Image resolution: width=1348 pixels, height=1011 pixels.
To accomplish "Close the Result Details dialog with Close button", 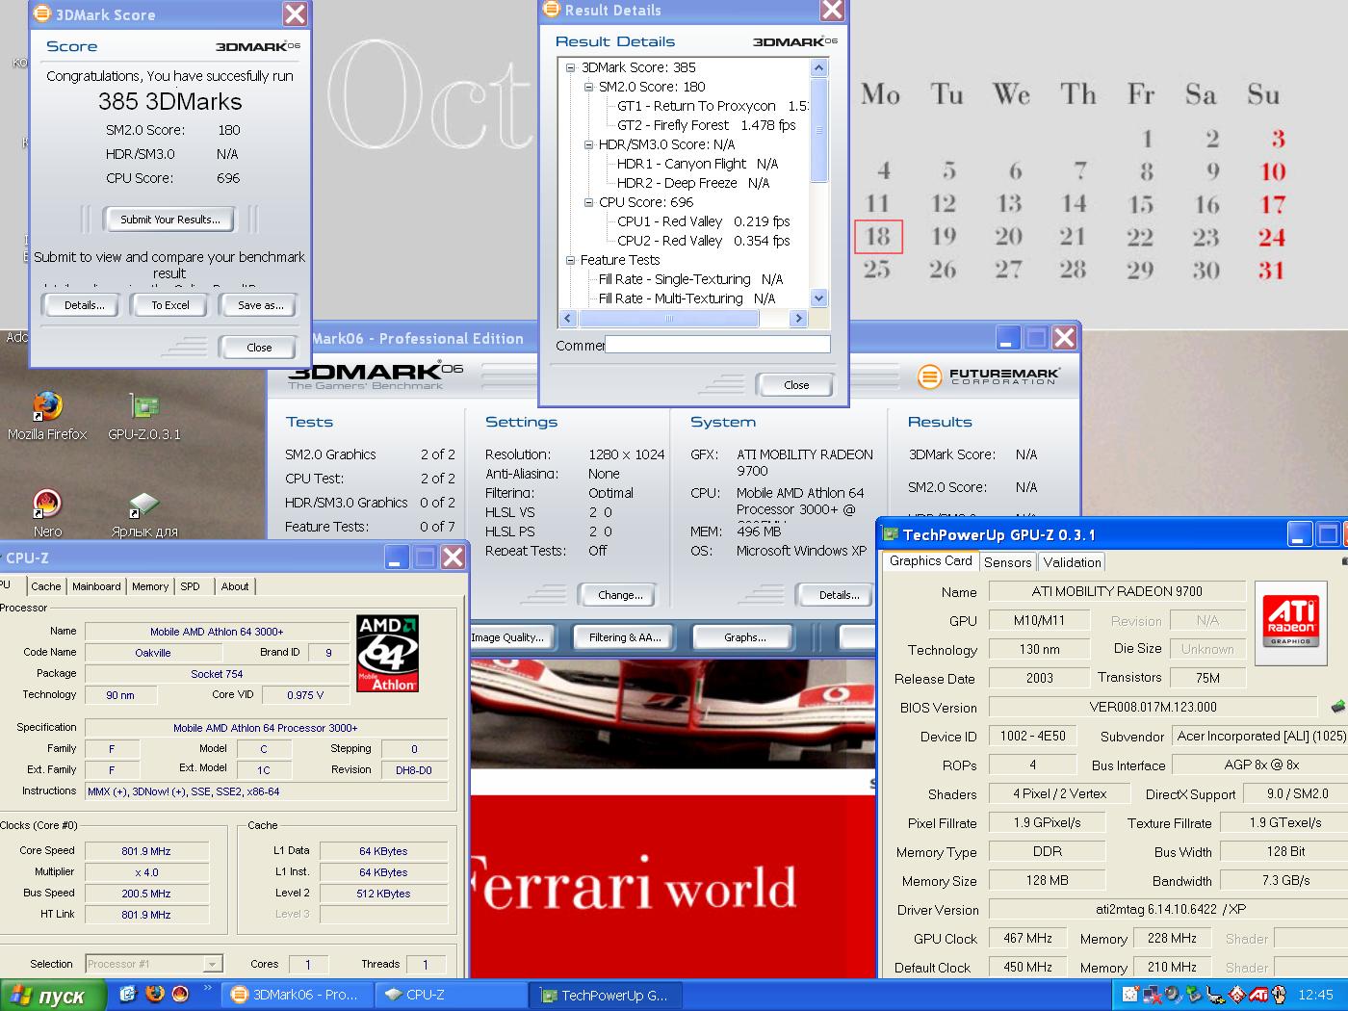I will [796, 385].
